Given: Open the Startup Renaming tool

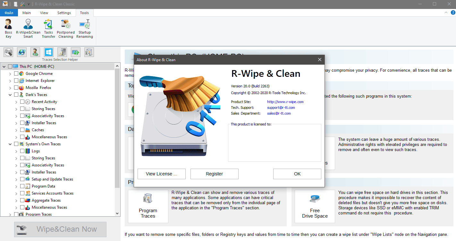Looking at the screenshot, I should point(85,28).
